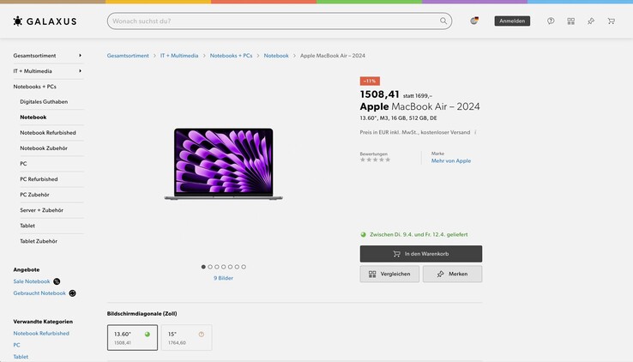Expand the Gesamtsortiment sidebar arrow
The height and width of the screenshot is (362, 633).
(x=80, y=55)
